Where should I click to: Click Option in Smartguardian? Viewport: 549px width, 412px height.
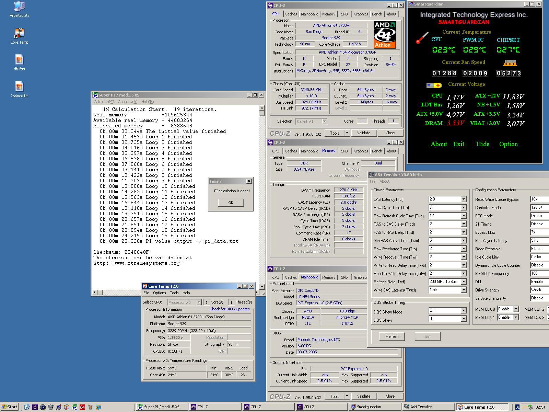tap(509, 144)
